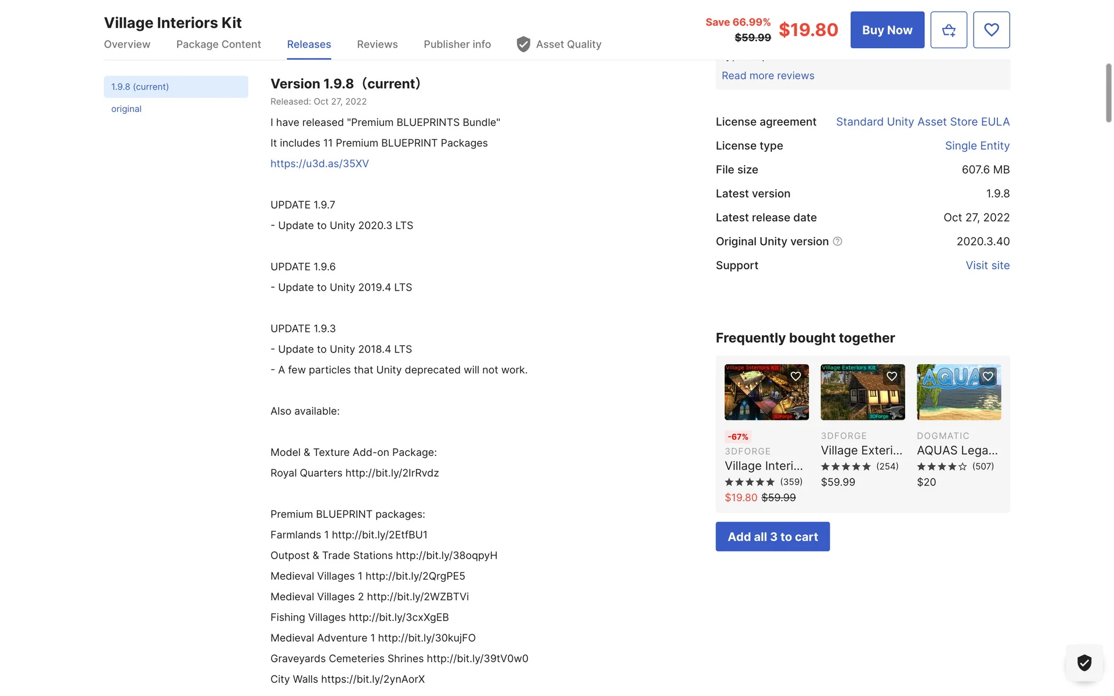This screenshot has width=1114, height=696.
Task: Favorite the Village Exteriors Kit thumbnail heart
Action: pos(892,376)
